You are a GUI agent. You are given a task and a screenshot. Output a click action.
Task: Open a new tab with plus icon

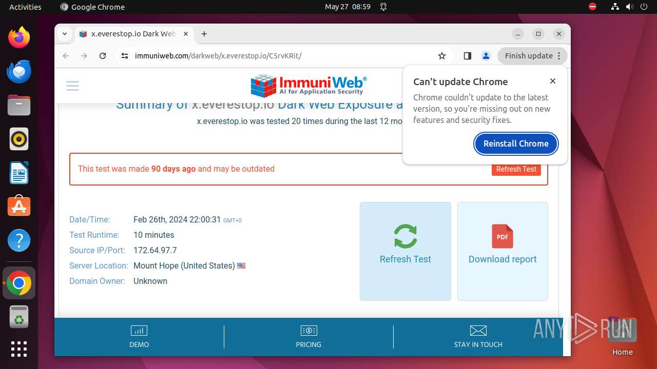click(x=204, y=34)
